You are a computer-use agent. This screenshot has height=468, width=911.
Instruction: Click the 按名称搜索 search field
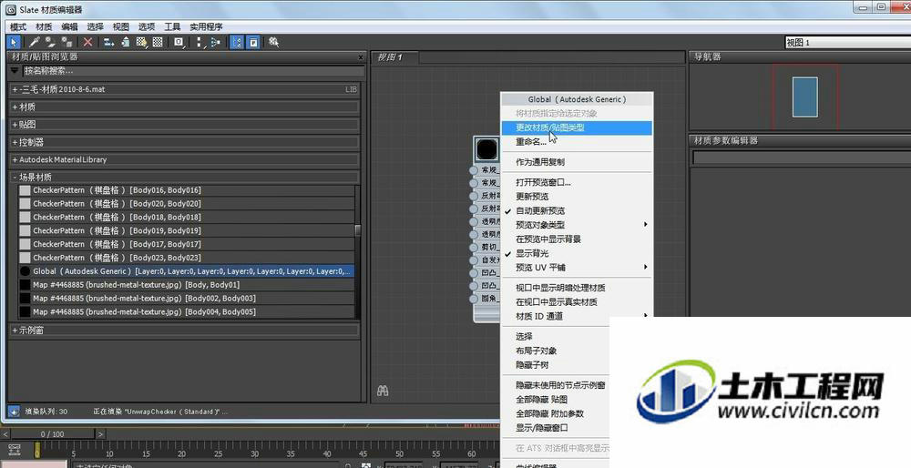point(193,71)
